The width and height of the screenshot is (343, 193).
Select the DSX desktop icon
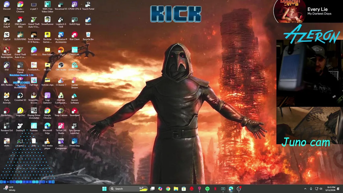coord(7,67)
